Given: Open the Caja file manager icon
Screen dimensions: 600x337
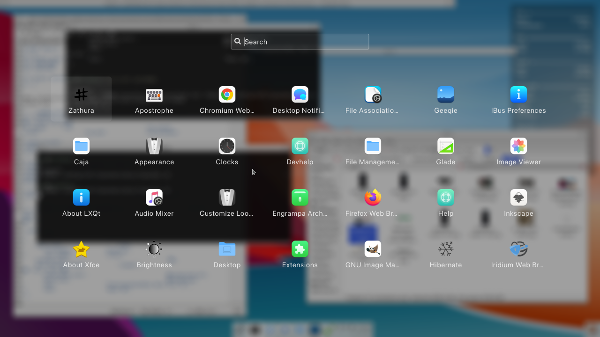Looking at the screenshot, I should pyautogui.click(x=81, y=146).
